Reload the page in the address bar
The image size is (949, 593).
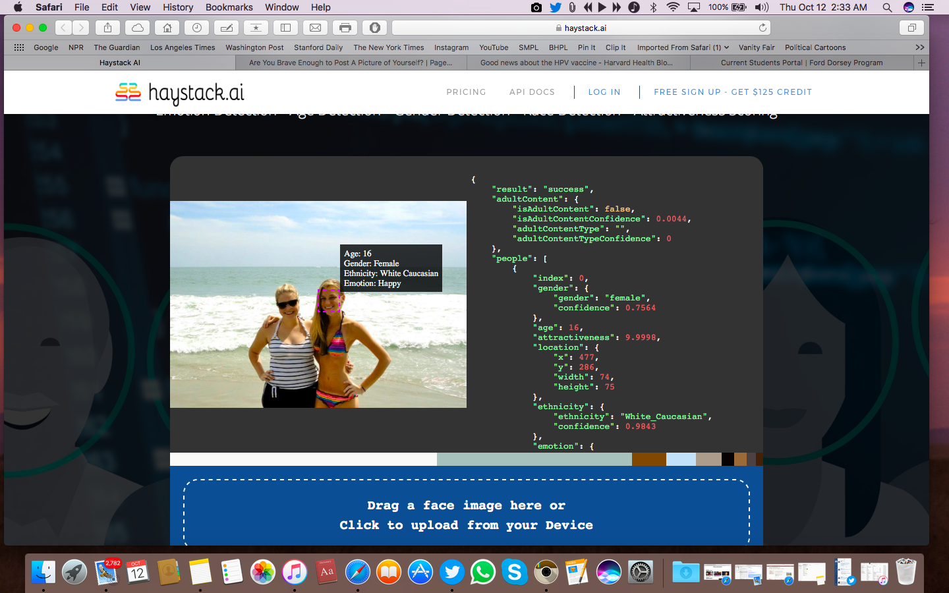pos(762,28)
